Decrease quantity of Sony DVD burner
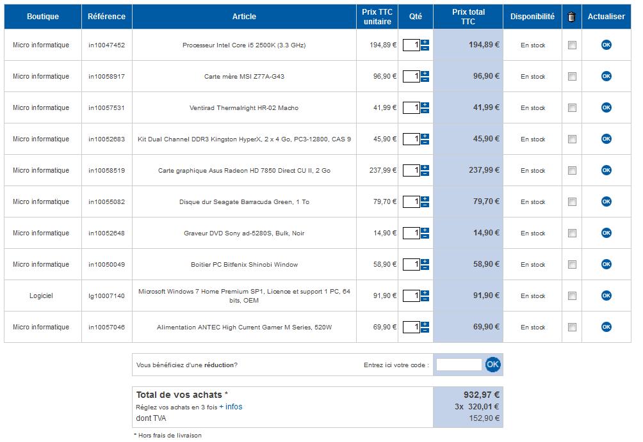Screen dimensions: 643x442 425,236
